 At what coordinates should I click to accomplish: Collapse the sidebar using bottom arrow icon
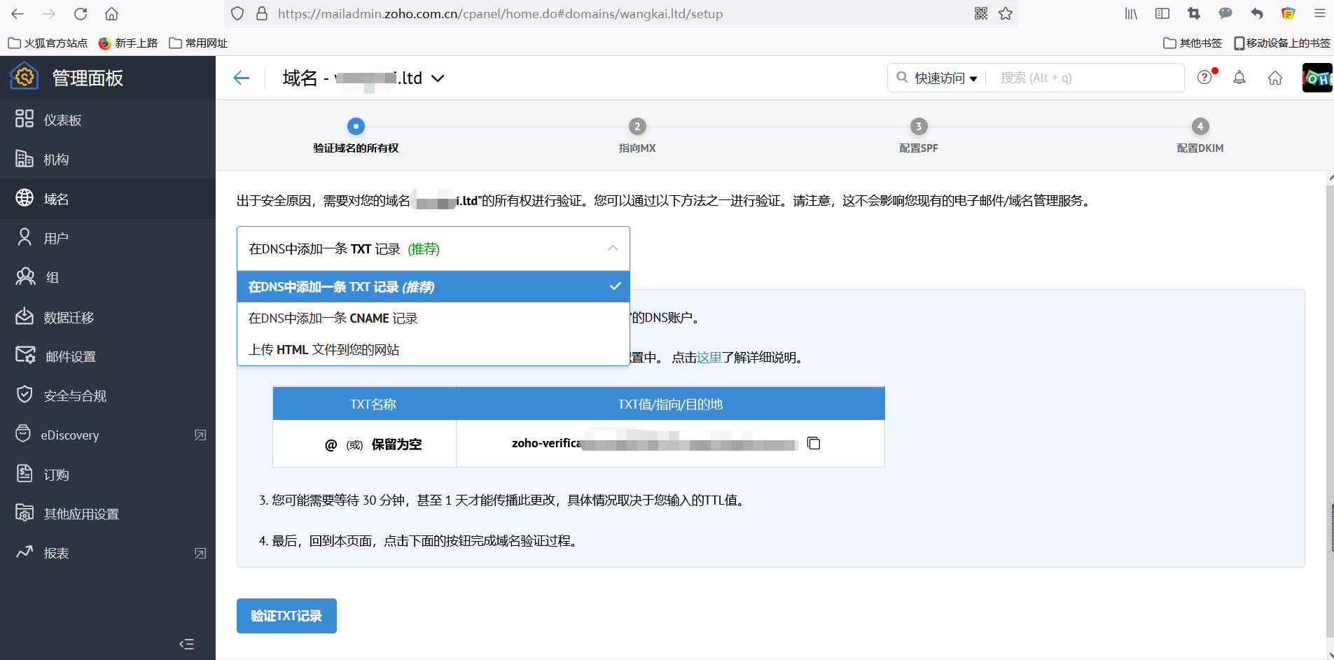(x=186, y=644)
